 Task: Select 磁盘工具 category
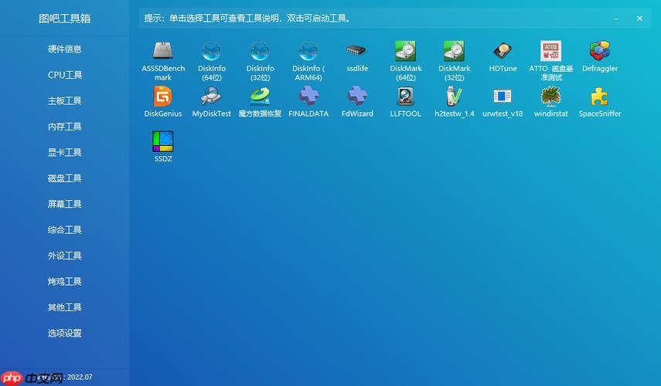[x=64, y=178]
